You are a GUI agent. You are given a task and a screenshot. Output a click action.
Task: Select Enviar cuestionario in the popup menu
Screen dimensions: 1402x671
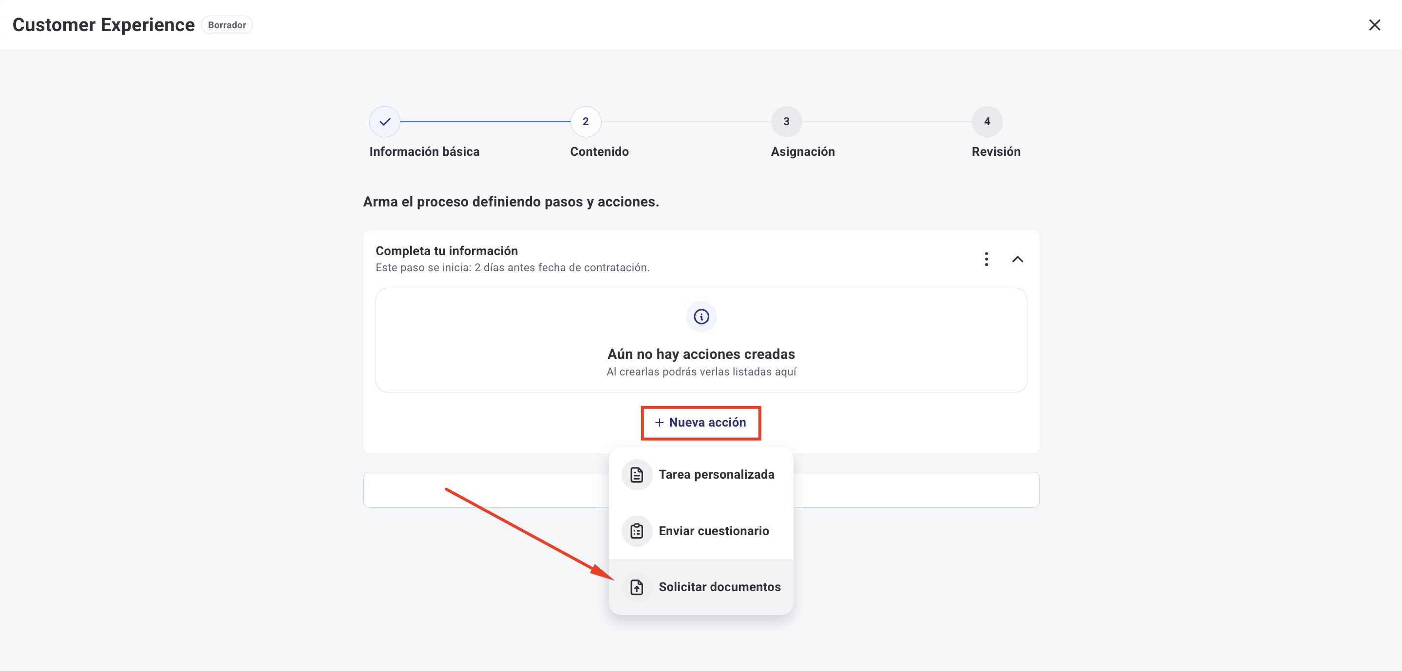[715, 531]
